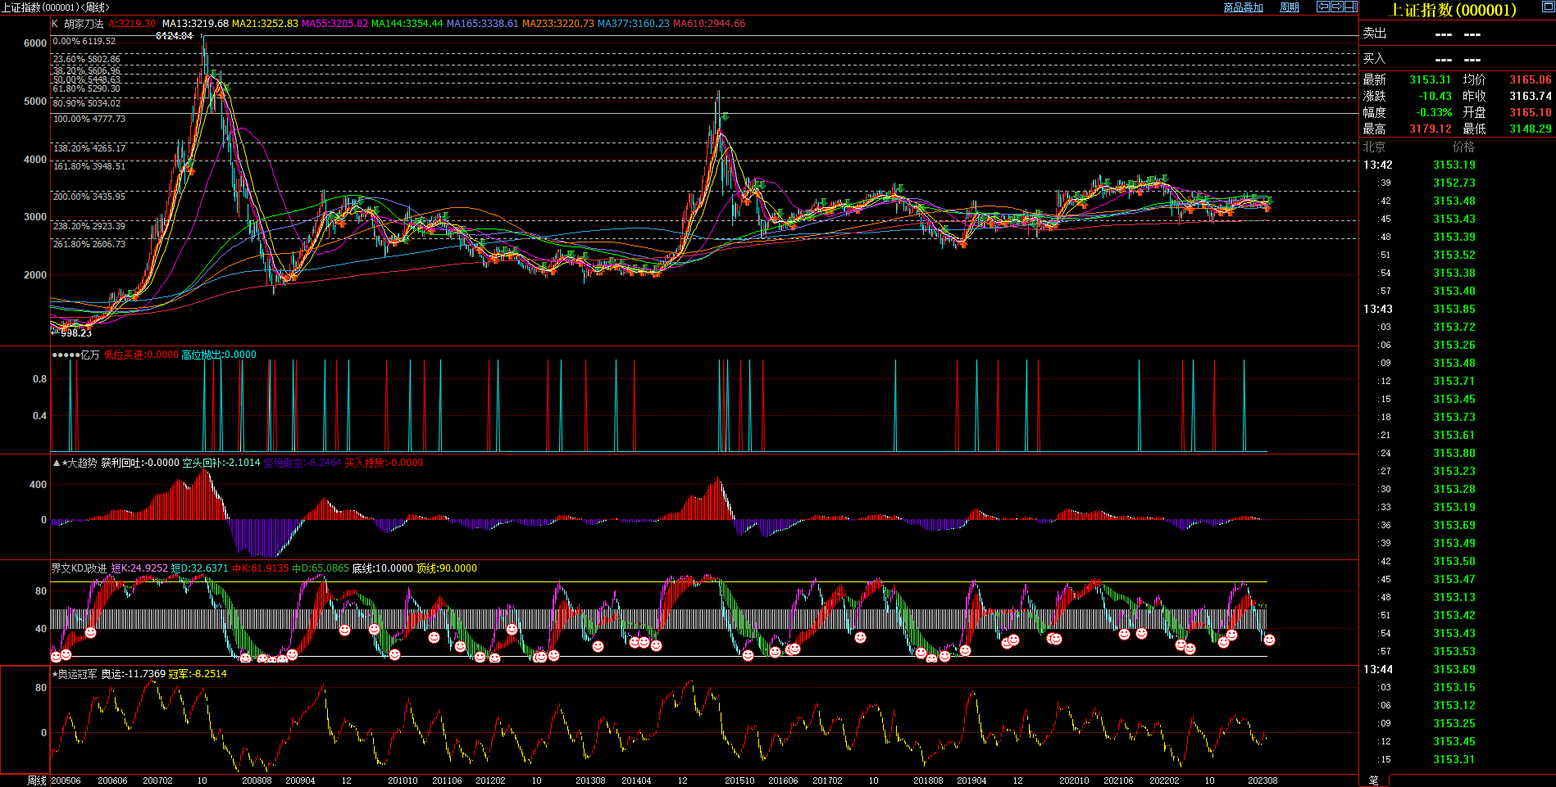
Task: Click the 6124.04 peak price label
Action: pyautogui.click(x=174, y=36)
